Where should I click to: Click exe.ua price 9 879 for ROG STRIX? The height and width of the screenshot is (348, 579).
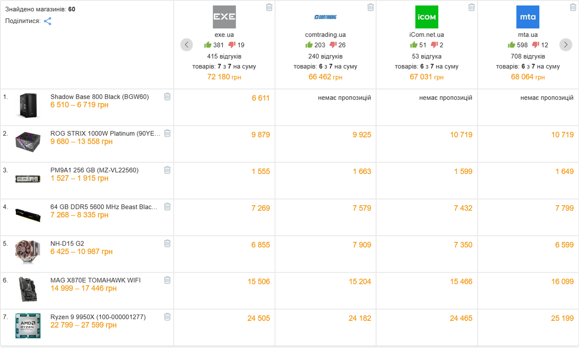261,135
